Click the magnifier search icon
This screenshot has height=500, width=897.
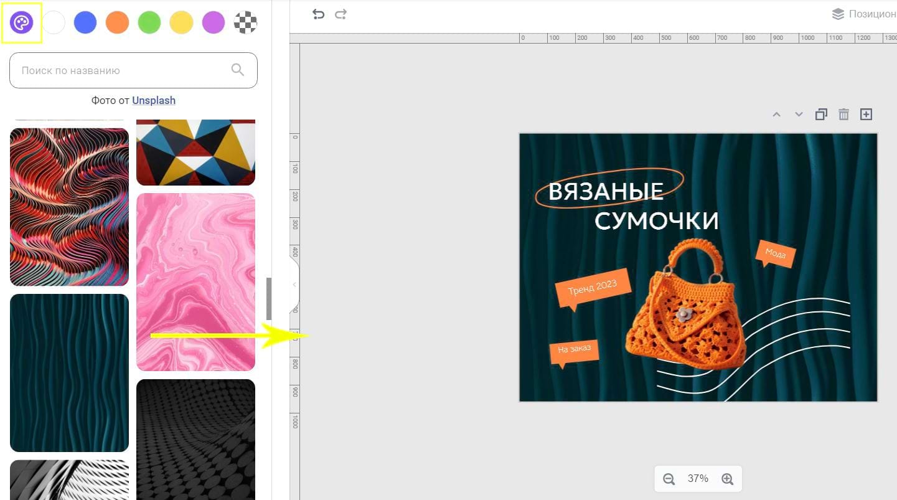(238, 70)
